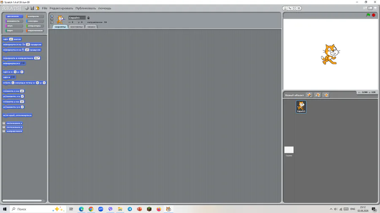This screenshot has height=213, width=380.
Task: Open the помощь menu
Action: 105,8
